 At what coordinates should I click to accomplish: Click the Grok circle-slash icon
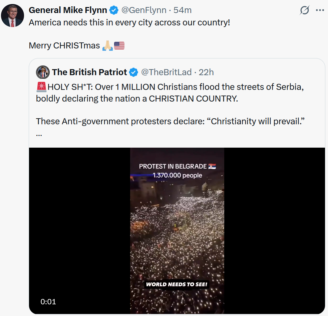point(304,10)
